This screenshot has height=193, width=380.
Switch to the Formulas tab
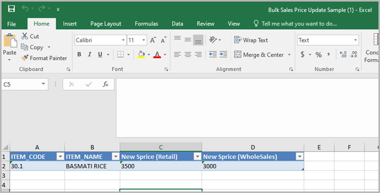(x=146, y=24)
